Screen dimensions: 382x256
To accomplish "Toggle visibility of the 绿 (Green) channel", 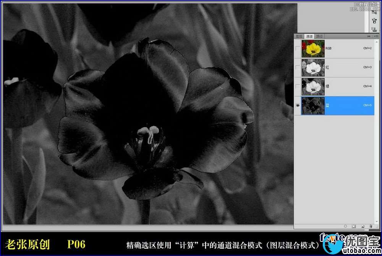I will click(x=298, y=86).
